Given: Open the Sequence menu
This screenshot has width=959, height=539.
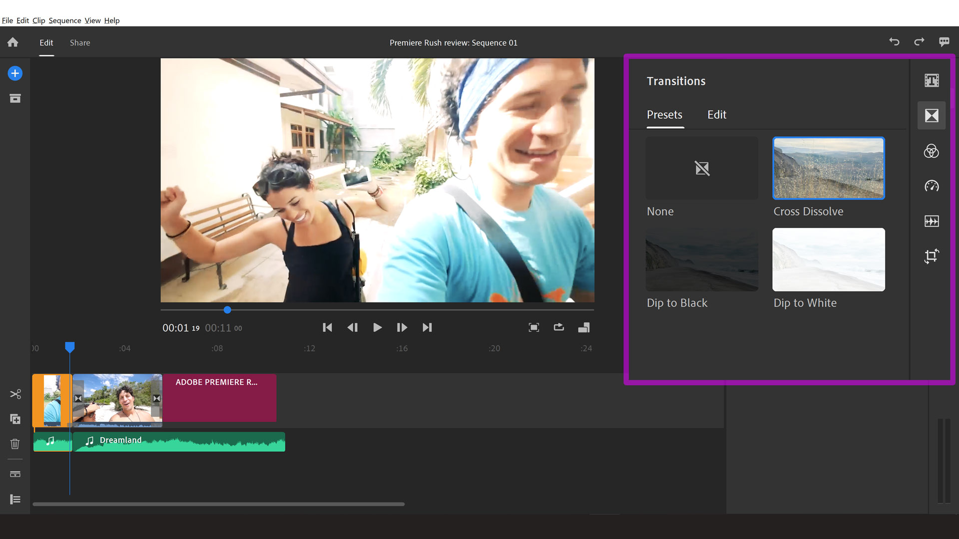Looking at the screenshot, I should pyautogui.click(x=64, y=20).
